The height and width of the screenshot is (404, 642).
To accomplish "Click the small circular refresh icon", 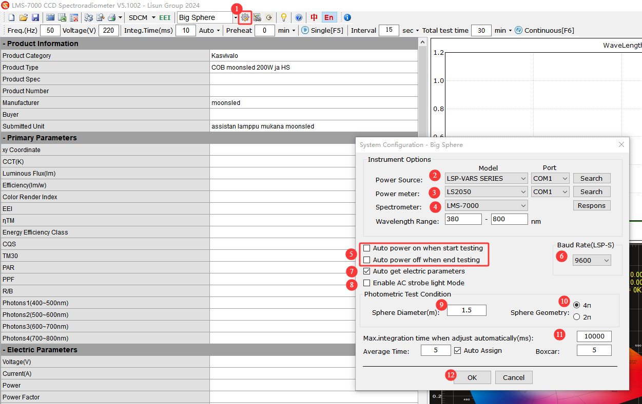I will coord(269,17).
